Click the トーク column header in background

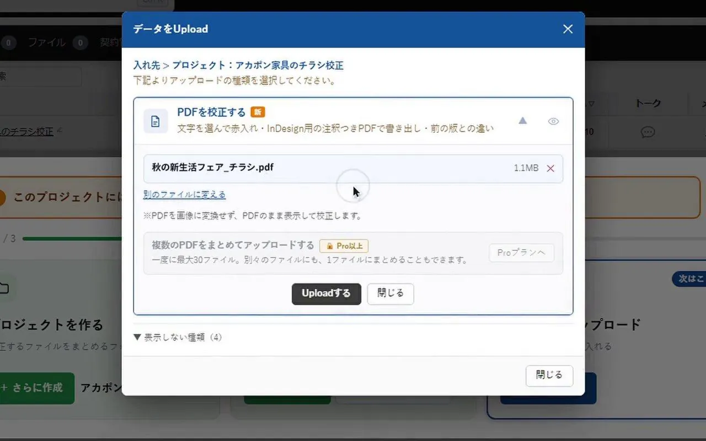pos(648,103)
